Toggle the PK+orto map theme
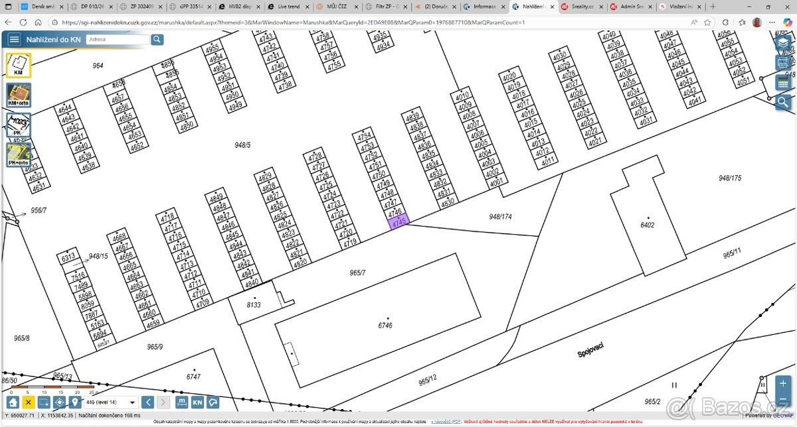 pos(18,154)
